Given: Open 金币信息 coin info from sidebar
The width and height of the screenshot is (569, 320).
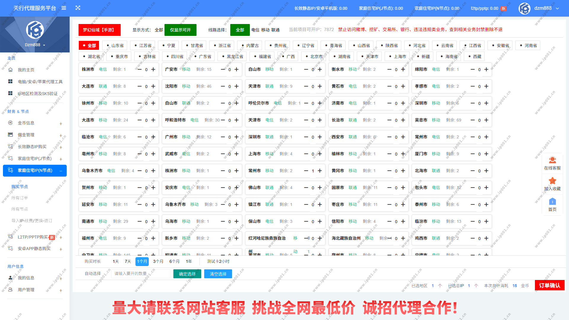Looking at the screenshot, I should (26, 123).
